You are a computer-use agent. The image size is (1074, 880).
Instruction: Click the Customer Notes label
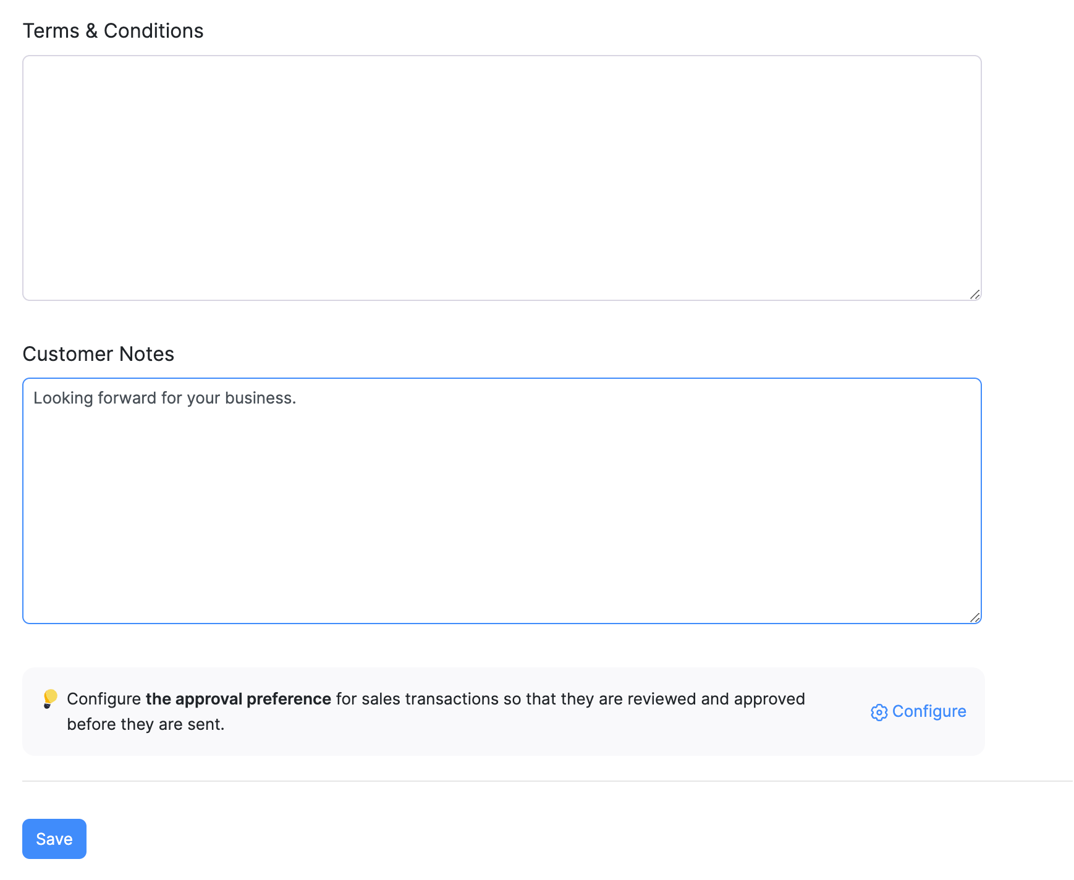[x=98, y=353]
